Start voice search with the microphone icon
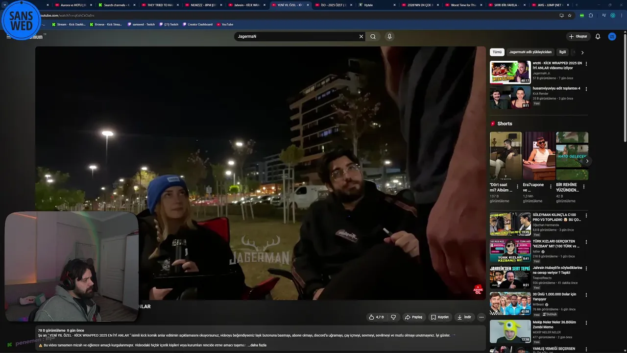The image size is (627, 353). pyautogui.click(x=389, y=36)
